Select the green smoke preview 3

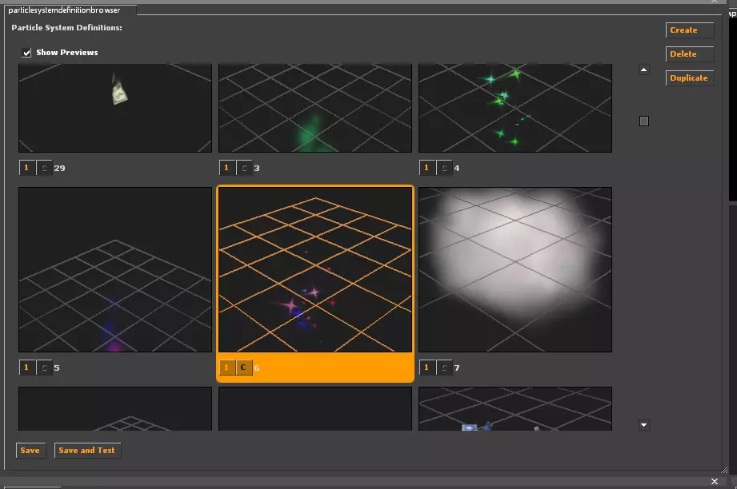315,108
